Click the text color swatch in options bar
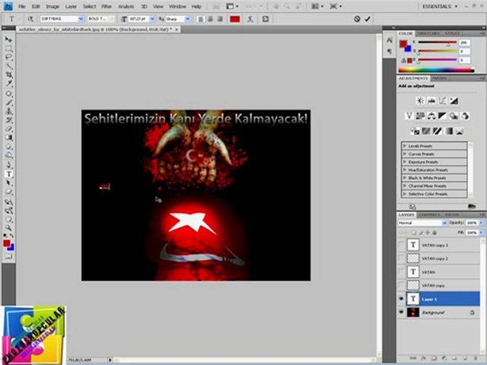 tap(235, 19)
